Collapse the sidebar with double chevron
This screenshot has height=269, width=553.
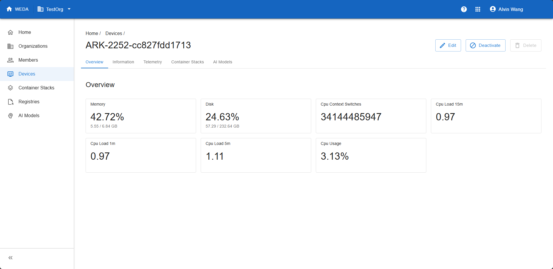point(10,258)
